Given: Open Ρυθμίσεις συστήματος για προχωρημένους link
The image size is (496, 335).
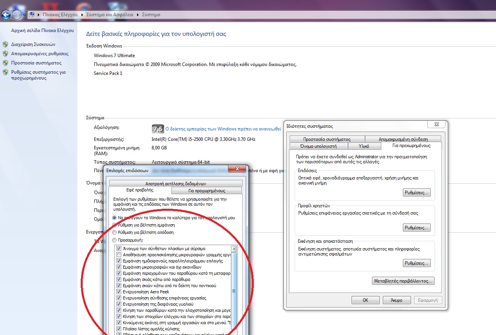Looking at the screenshot, I should tap(39, 75).
